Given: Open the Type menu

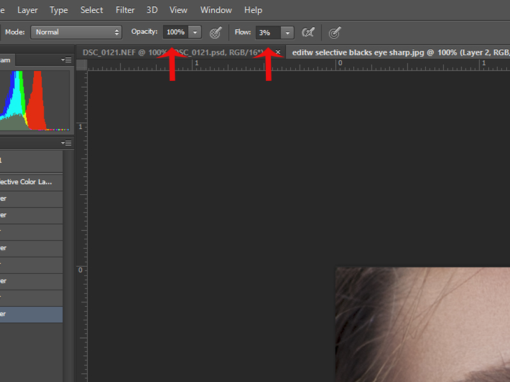Looking at the screenshot, I should point(59,10).
